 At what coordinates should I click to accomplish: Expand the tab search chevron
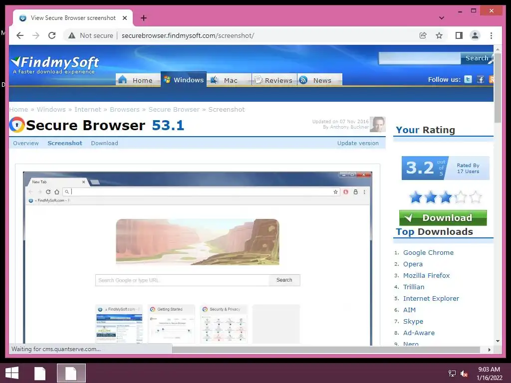pos(442,18)
